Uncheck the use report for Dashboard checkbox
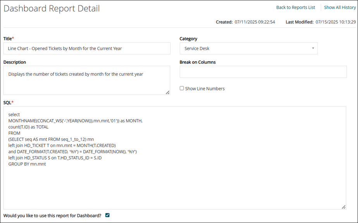 107,215
